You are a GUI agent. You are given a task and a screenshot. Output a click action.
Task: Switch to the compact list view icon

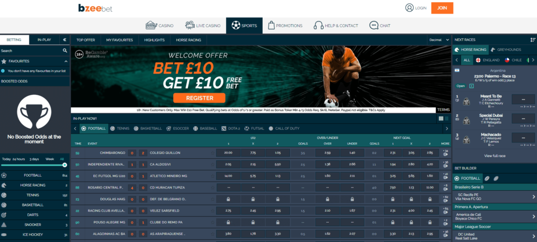click(446, 118)
